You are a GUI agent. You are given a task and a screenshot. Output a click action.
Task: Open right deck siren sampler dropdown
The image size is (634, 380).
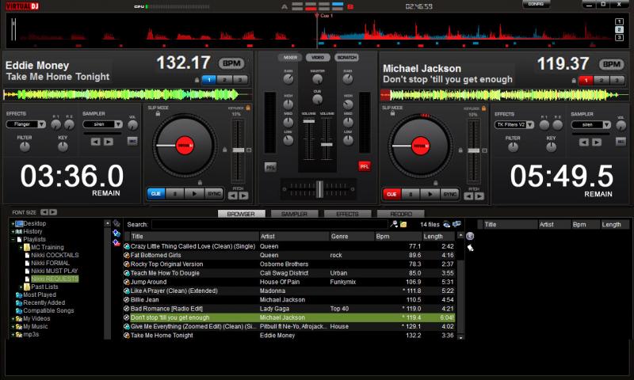tap(606, 125)
